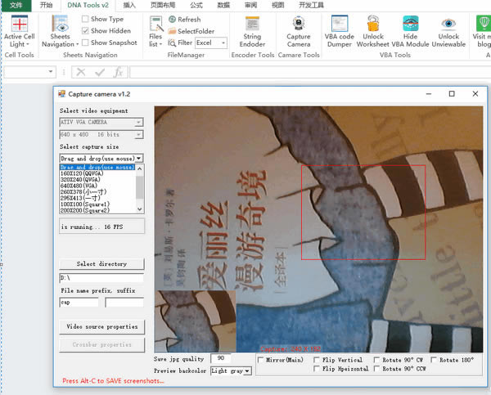Open the Files list tool

coord(155,32)
